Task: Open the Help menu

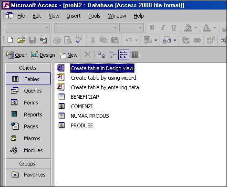Action: coord(139,16)
